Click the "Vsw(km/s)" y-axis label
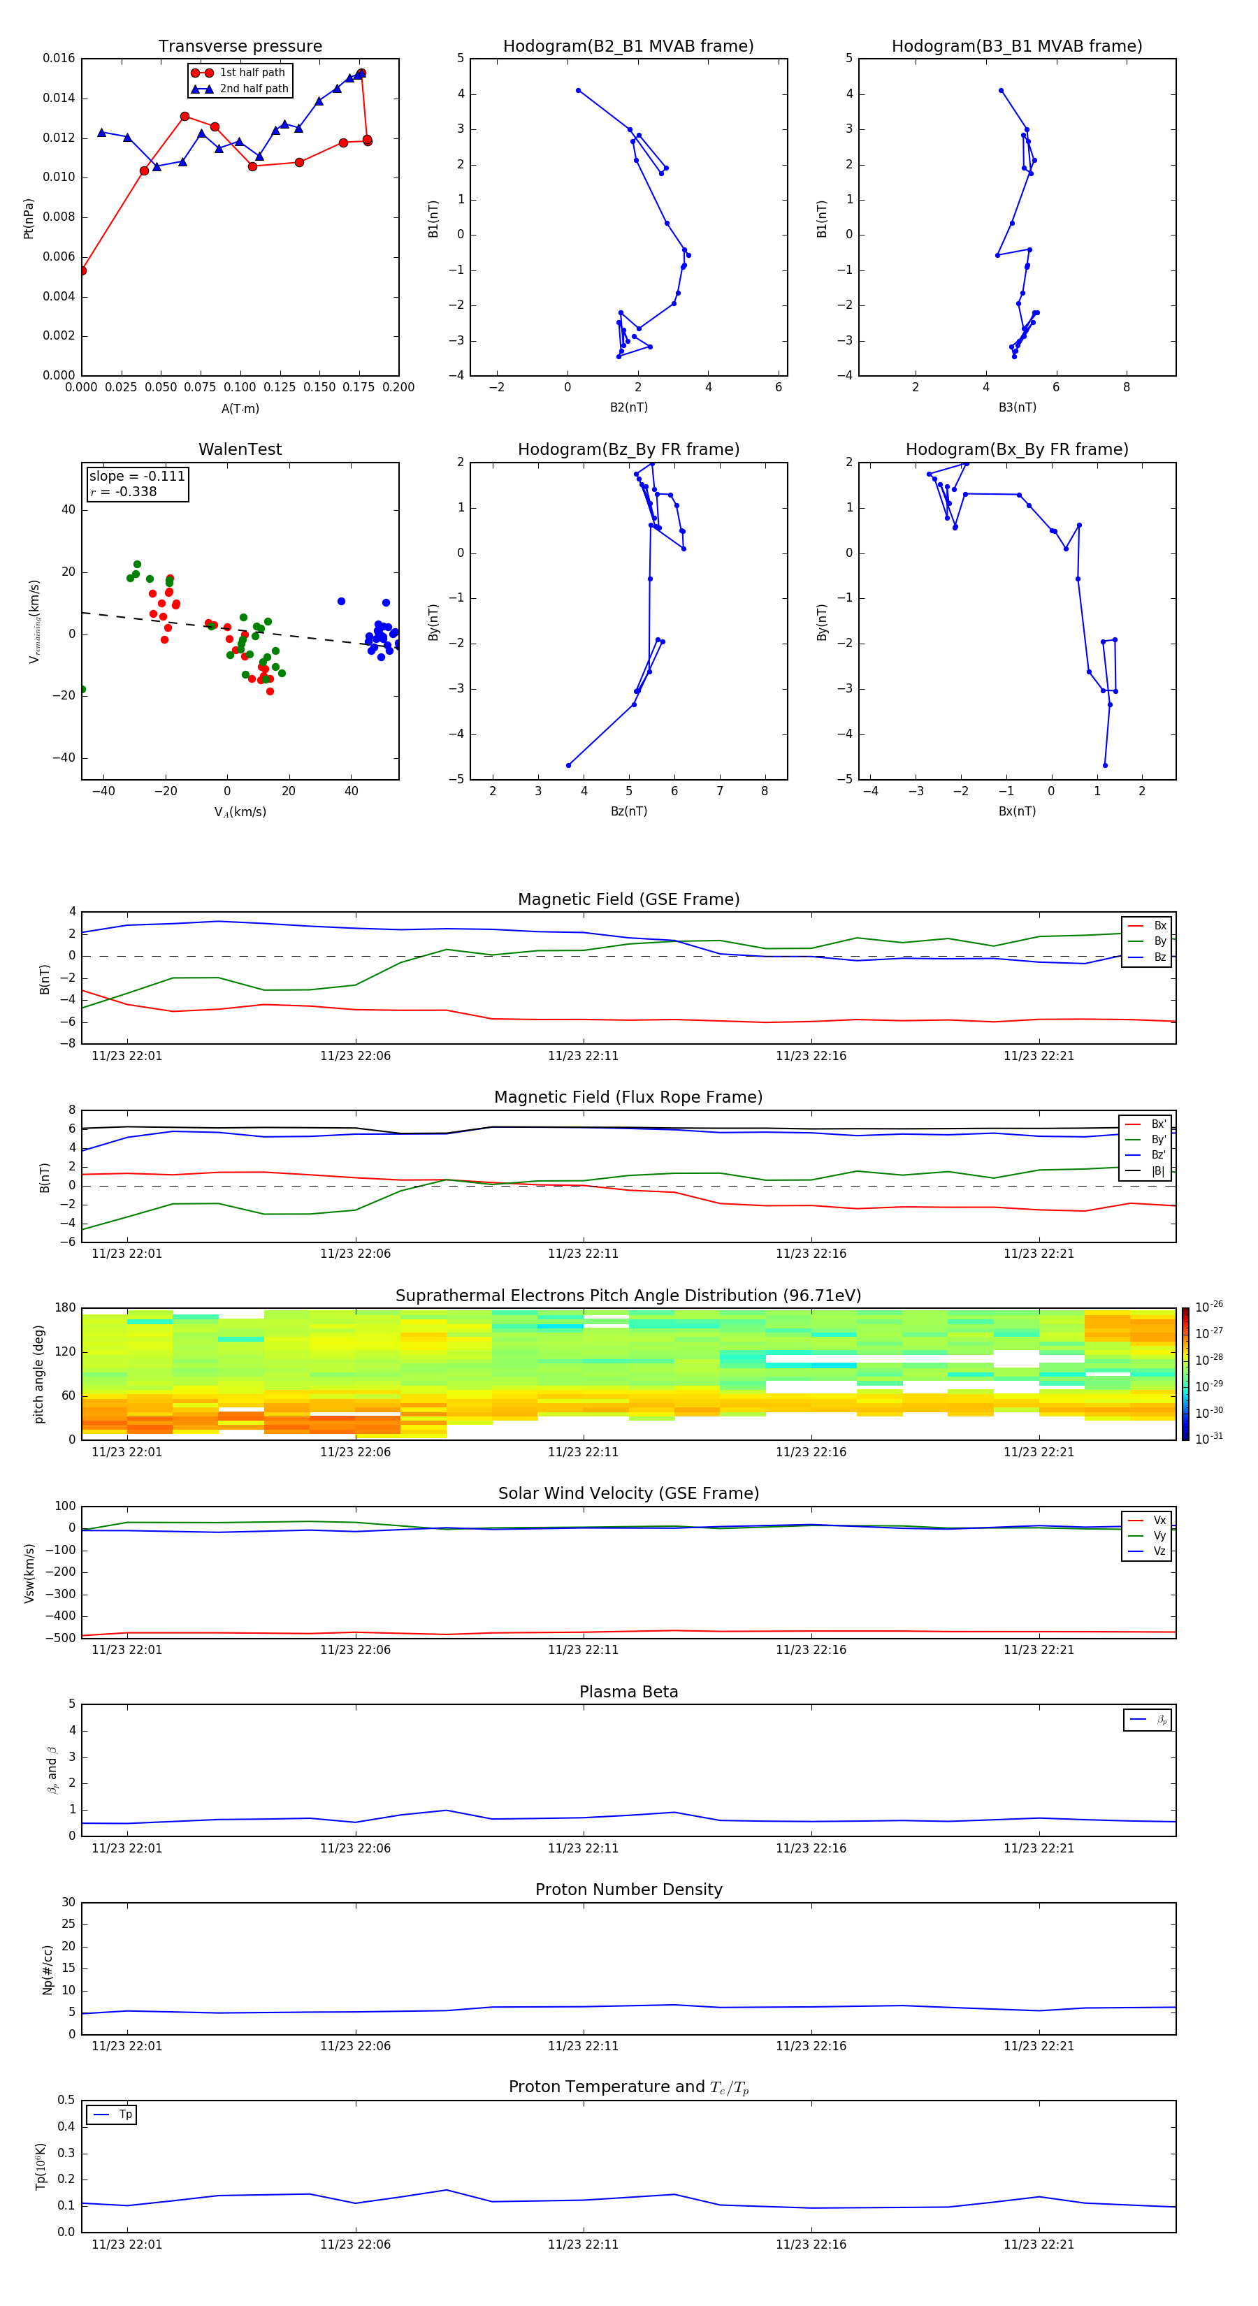Viewport: 1258px width, 2306px height. pyautogui.click(x=29, y=1573)
